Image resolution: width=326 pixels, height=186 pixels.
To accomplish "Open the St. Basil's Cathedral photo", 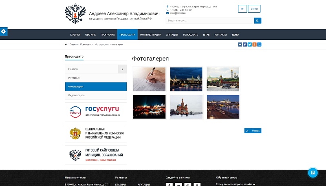I will tap(186, 107).
